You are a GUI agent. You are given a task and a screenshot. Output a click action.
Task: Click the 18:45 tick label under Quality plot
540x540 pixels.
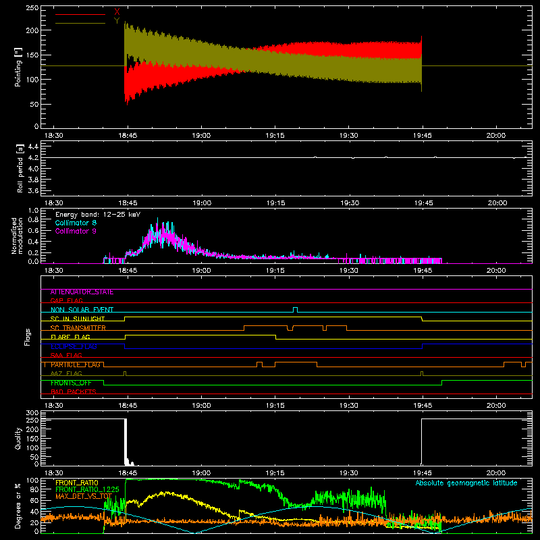tap(128, 473)
